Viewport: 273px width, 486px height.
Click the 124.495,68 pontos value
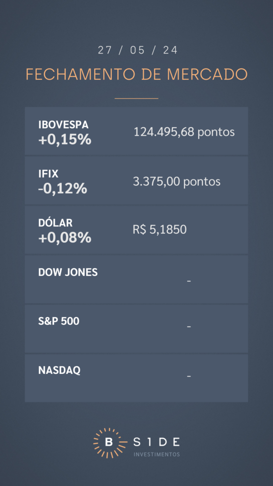pos(184,132)
